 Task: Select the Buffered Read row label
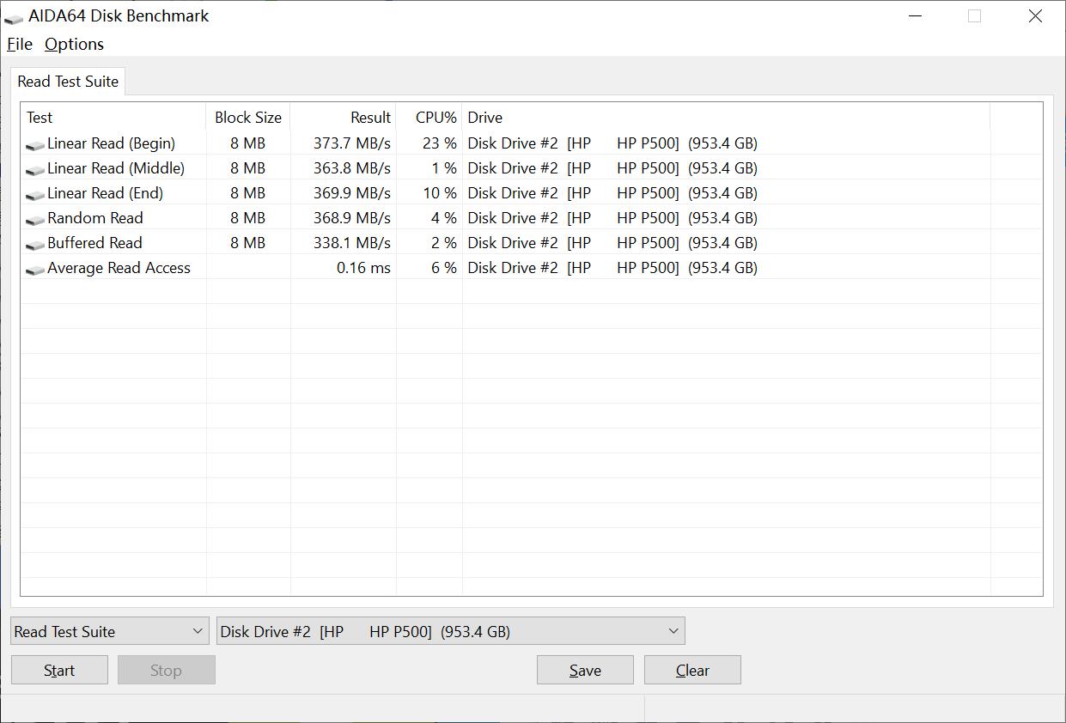tap(94, 242)
